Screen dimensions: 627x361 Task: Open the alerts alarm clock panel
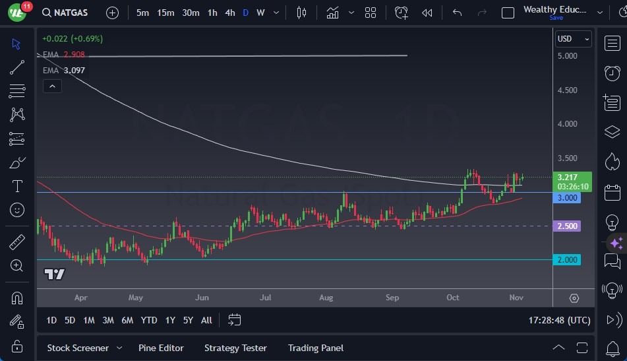612,72
